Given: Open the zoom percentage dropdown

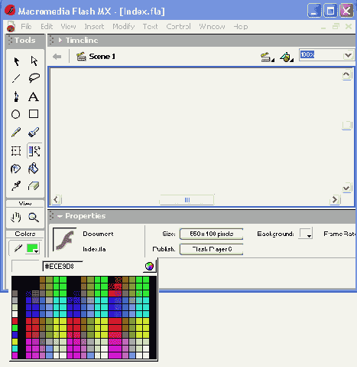Looking at the screenshot, I should pos(348,55).
